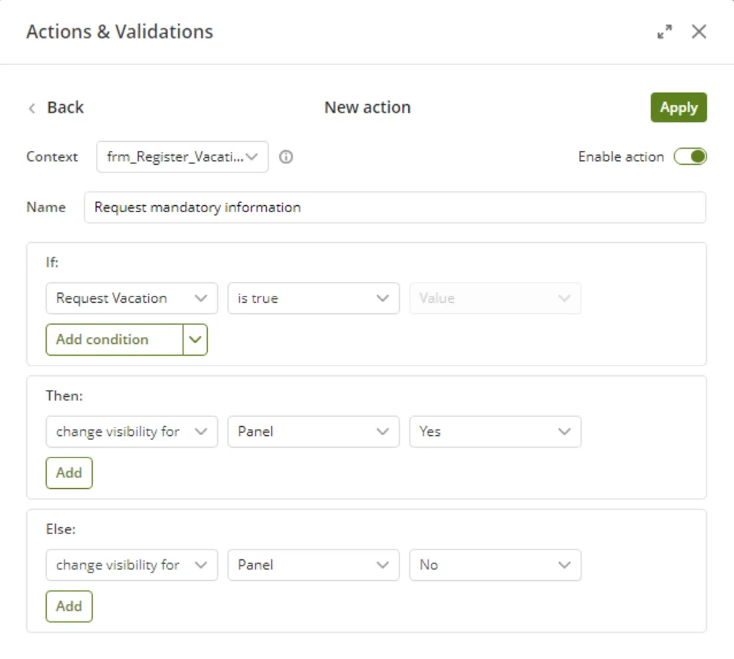Go back using the Back link
Viewport: 734px width, 659px height.
coord(56,107)
